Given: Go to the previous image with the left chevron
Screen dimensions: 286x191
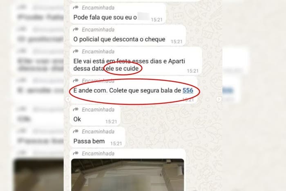Looking at the screenshot, I should coord(68,99).
